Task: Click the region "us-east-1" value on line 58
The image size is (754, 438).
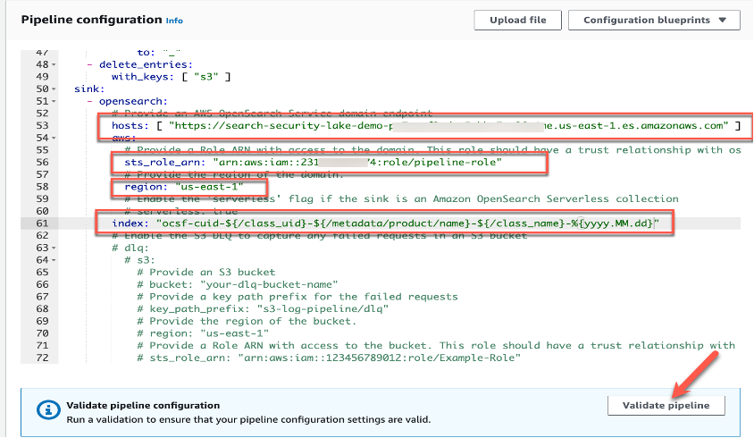Action: 209,187
